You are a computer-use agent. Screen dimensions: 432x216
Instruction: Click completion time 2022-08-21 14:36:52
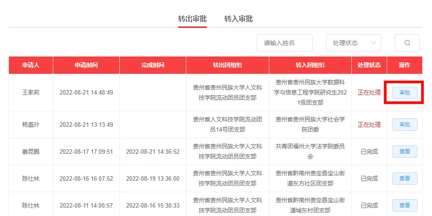point(153,152)
